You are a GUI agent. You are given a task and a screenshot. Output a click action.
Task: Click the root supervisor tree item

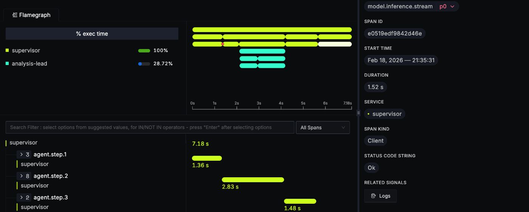(x=23, y=143)
